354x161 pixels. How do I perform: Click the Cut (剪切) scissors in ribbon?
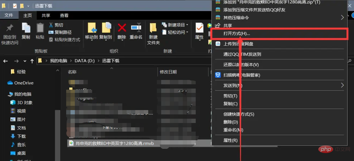pos(51,25)
